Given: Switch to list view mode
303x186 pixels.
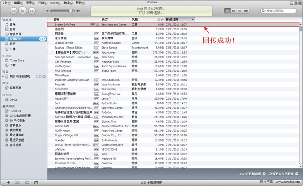Looking at the screenshot, I should click(227, 11).
